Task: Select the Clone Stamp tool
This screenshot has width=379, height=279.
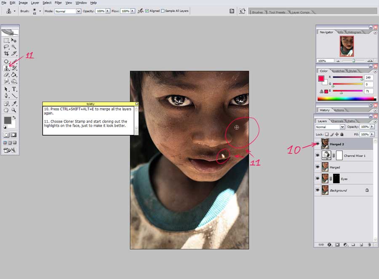Action: [x=6, y=68]
